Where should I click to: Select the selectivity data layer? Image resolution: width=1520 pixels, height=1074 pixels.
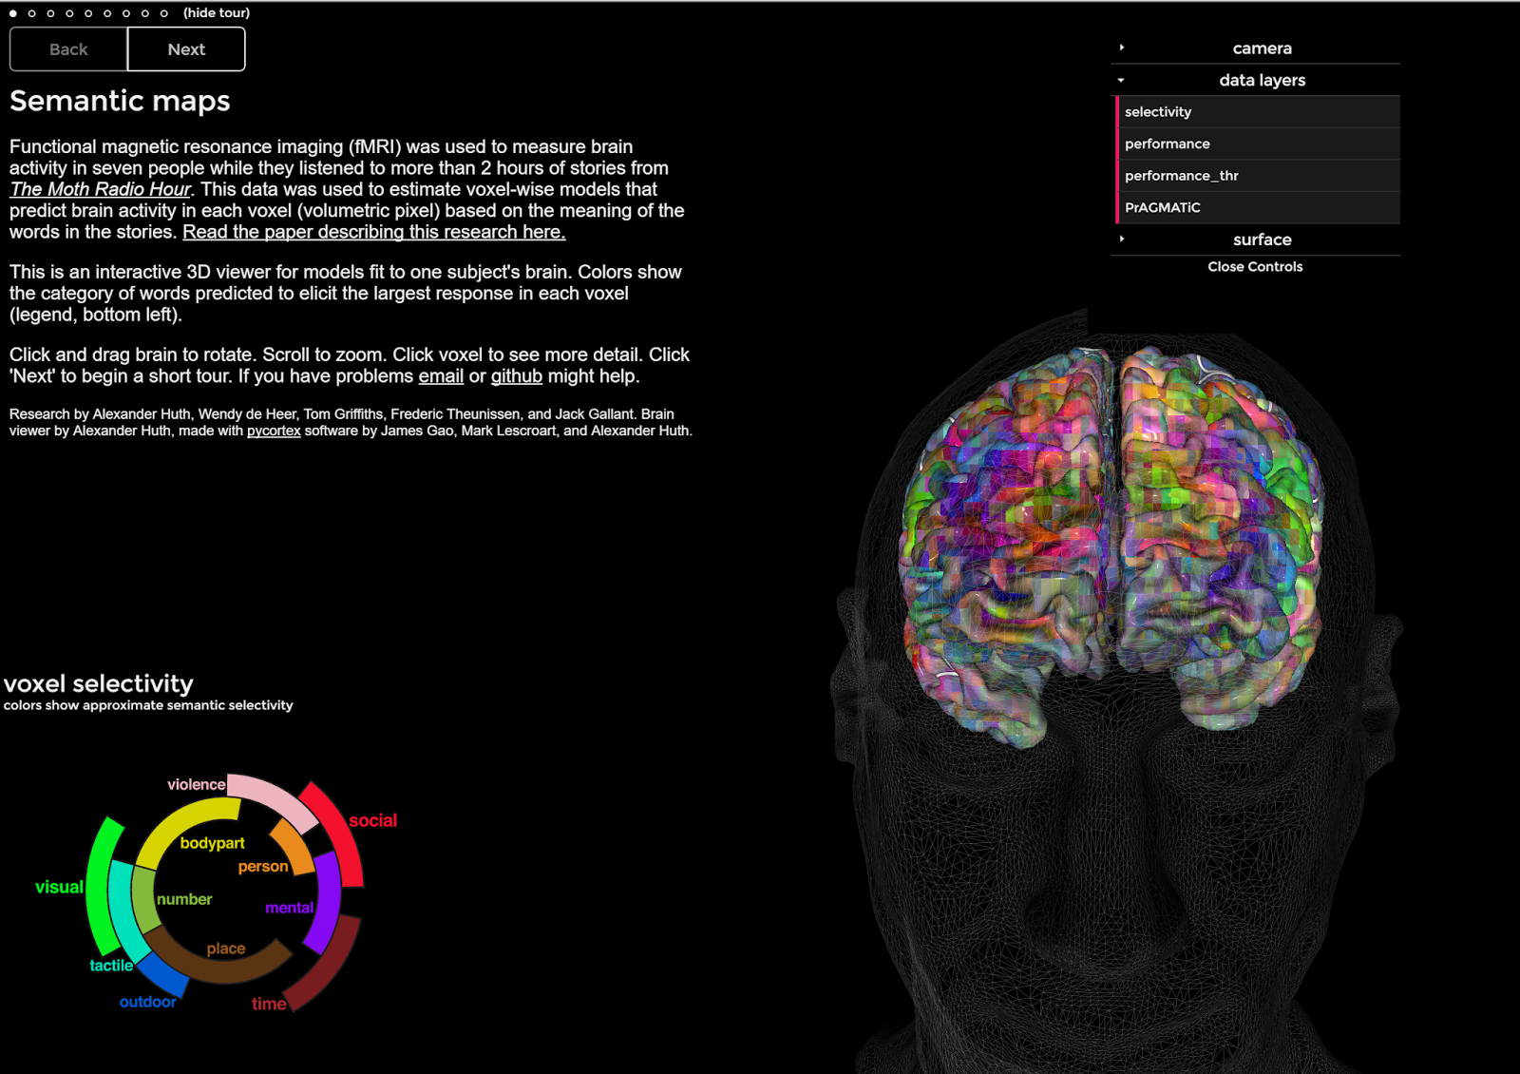(1158, 112)
